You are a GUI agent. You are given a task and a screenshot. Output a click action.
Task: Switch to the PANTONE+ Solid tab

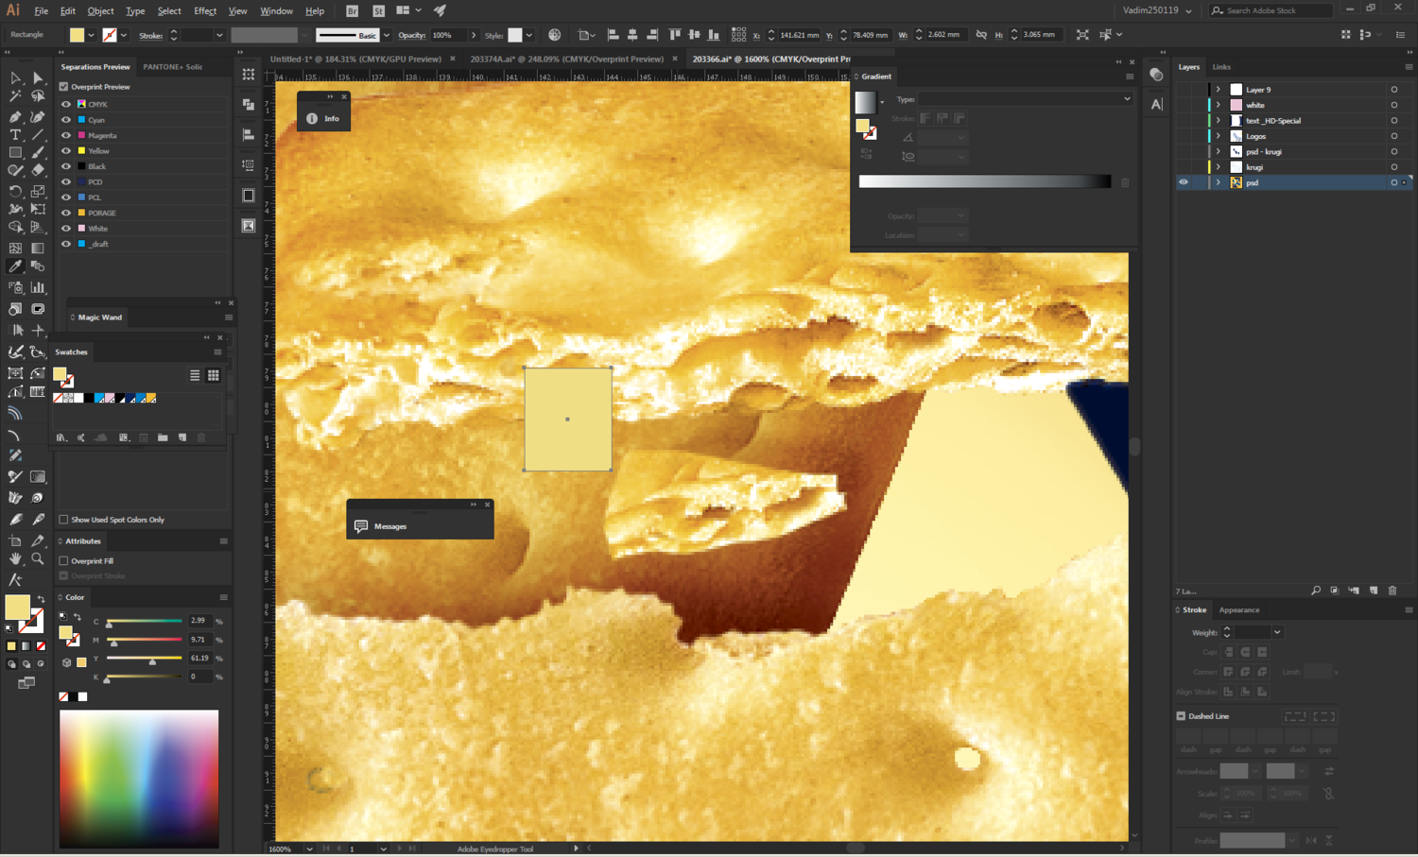173,67
